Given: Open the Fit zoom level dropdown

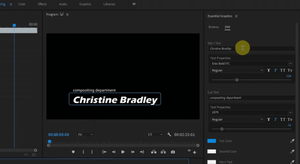Looking at the screenshot, I should tap(85, 134).
